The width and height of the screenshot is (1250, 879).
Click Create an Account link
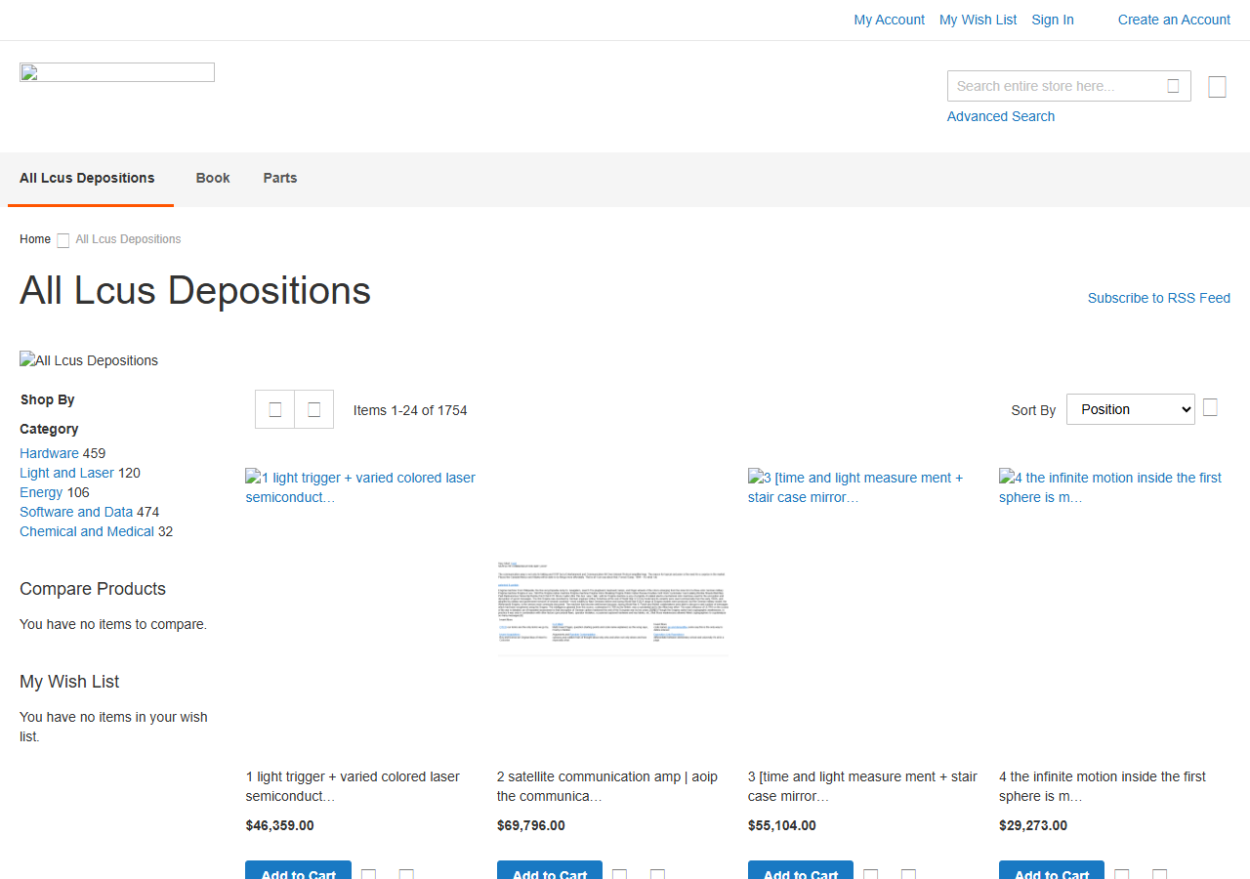(x=1174, y=20)
